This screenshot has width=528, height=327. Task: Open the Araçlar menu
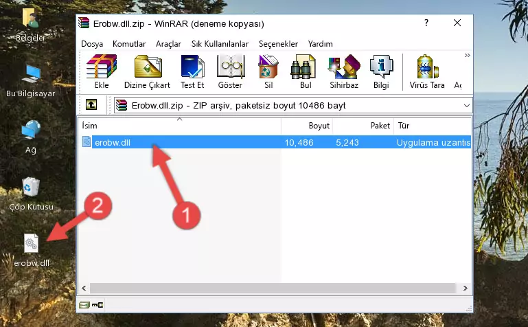[x=168, y=44]
